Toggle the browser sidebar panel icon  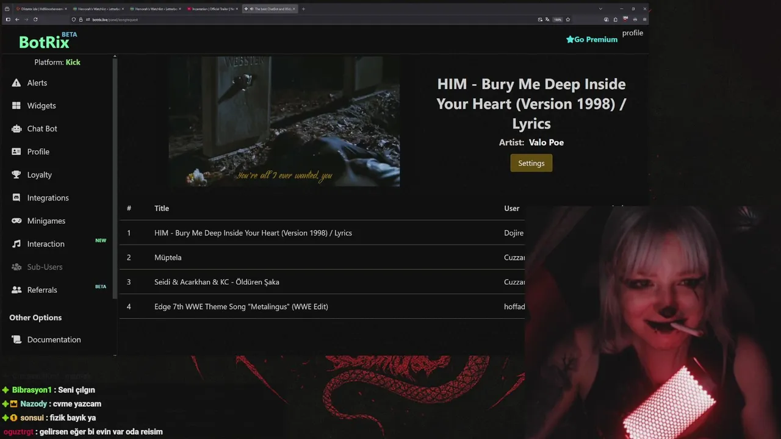(x=7, y=20)
